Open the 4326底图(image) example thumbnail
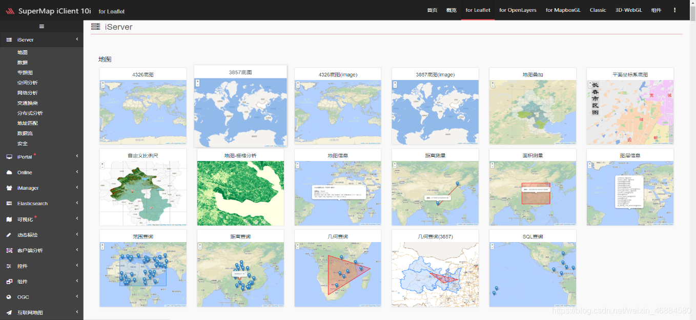The width and height of the screenshot is (696, 320). pyautogui.click(x=338, y=106)
